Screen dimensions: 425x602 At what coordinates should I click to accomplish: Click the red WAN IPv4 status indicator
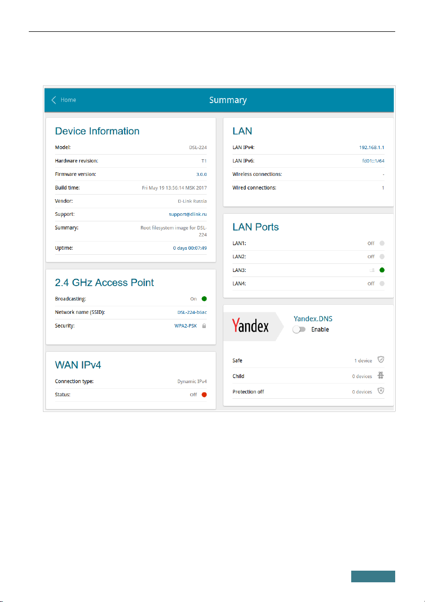pos(204,395)
